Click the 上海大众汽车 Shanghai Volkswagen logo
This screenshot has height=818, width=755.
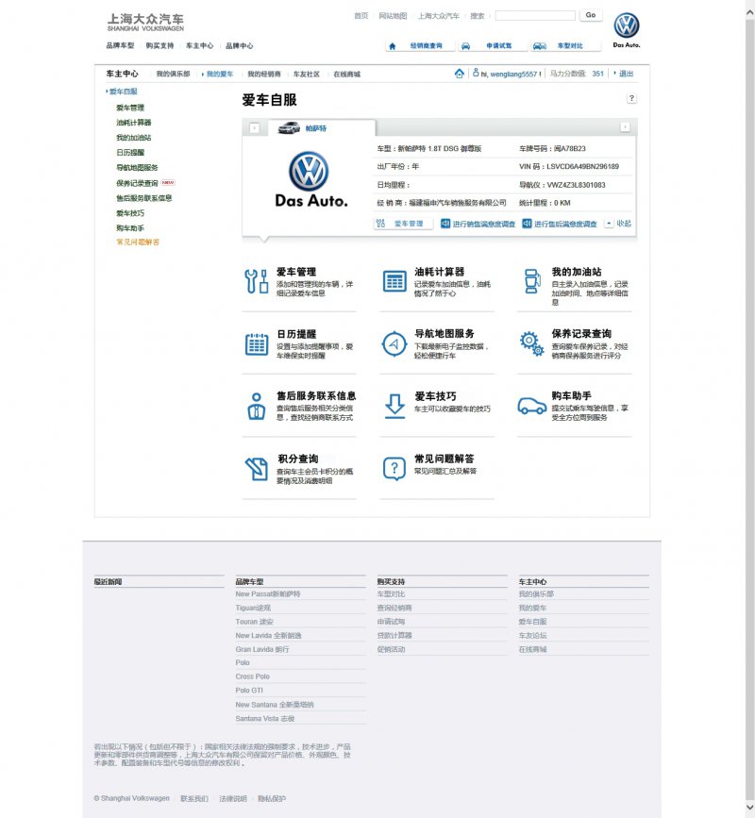pyautogui.click(x=145, y=22)
